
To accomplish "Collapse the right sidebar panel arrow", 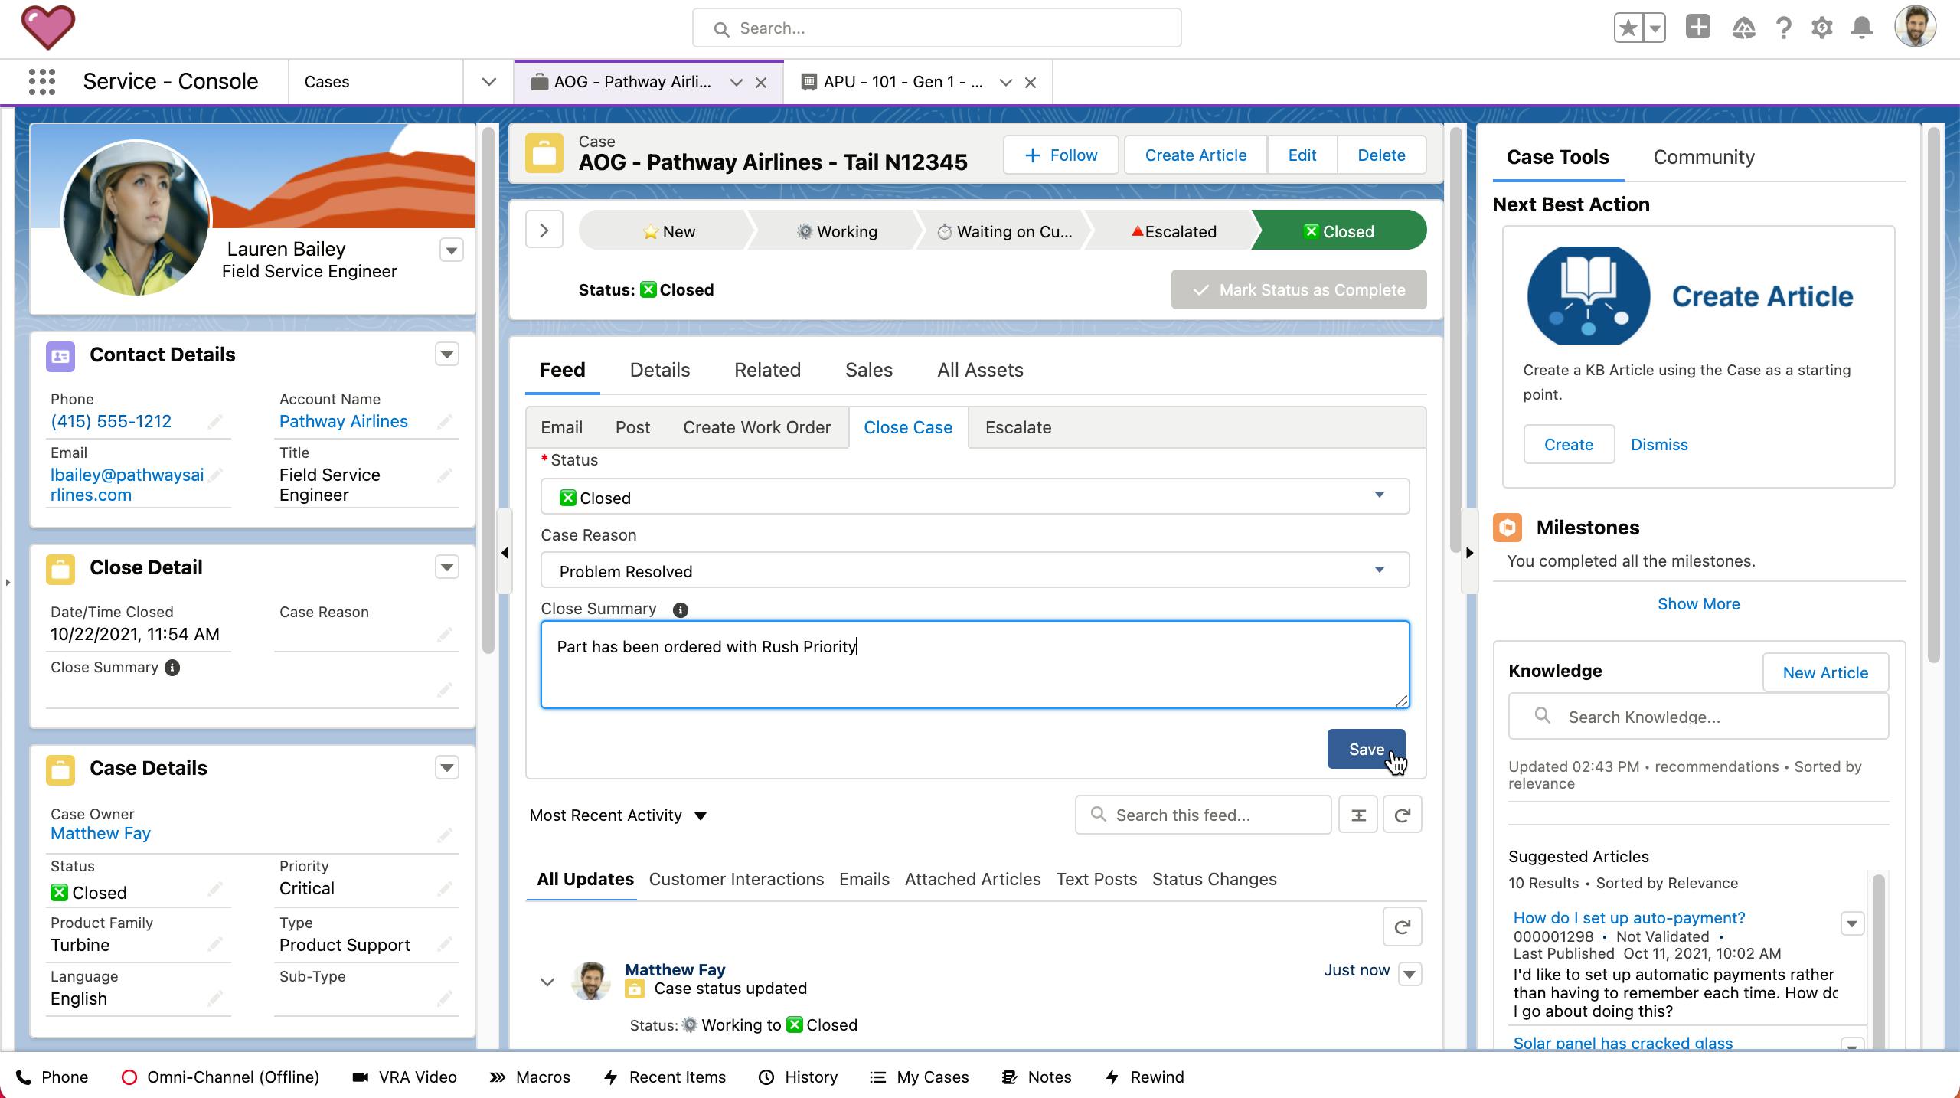I will 1469,553.
